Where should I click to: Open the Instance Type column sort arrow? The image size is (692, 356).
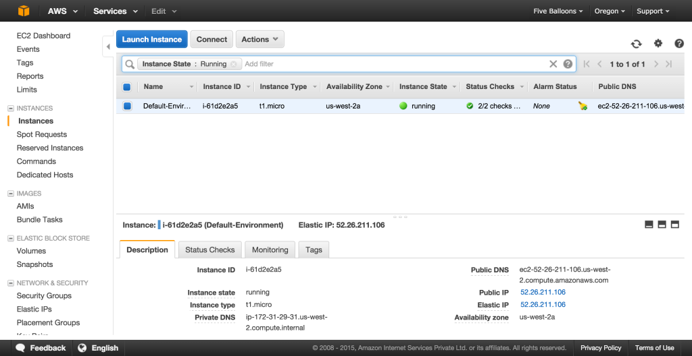(x=315, y=87)
